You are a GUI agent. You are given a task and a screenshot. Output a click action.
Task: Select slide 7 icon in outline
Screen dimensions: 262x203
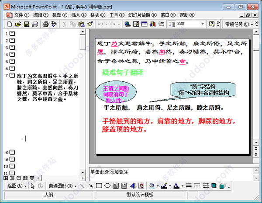12,75
